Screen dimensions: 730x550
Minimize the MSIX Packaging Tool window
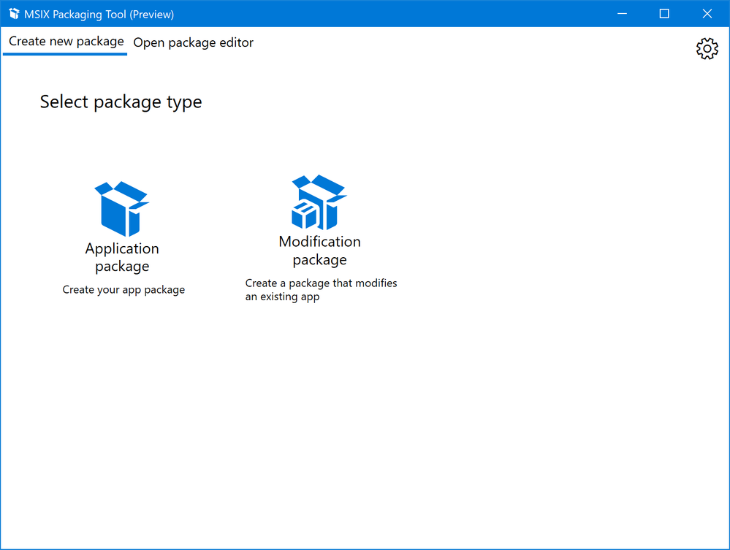622,14
